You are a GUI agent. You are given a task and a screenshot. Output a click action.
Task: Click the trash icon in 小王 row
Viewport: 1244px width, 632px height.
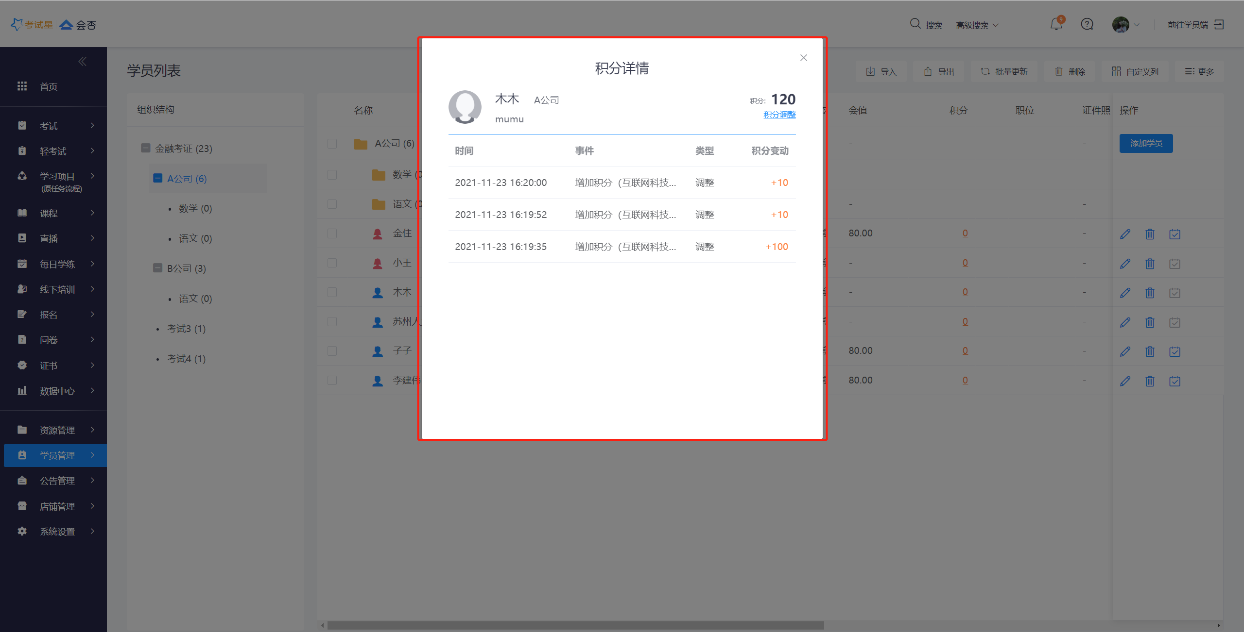click(x=1150, y=264)
